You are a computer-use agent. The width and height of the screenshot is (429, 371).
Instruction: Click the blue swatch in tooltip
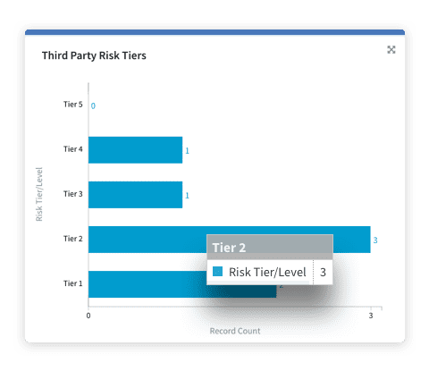(217, 272)
